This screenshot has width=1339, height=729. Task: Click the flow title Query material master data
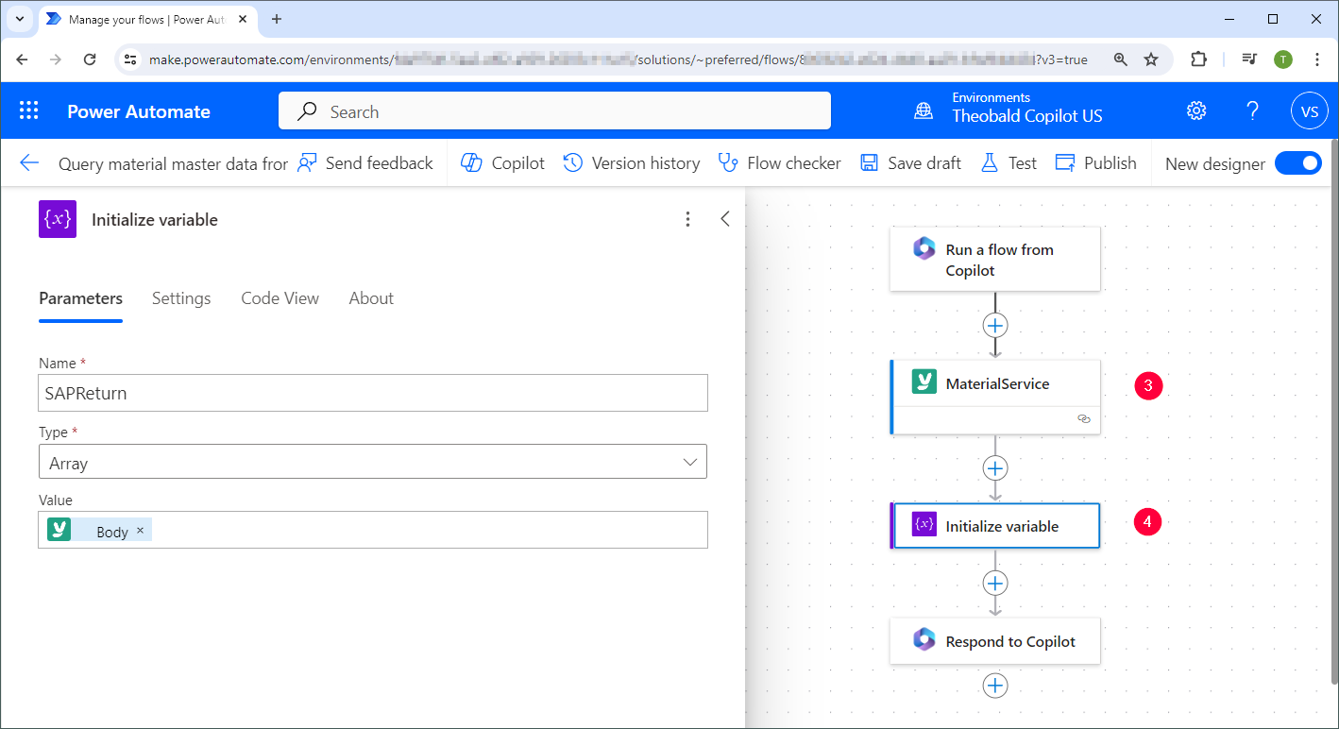pos(173,163)
